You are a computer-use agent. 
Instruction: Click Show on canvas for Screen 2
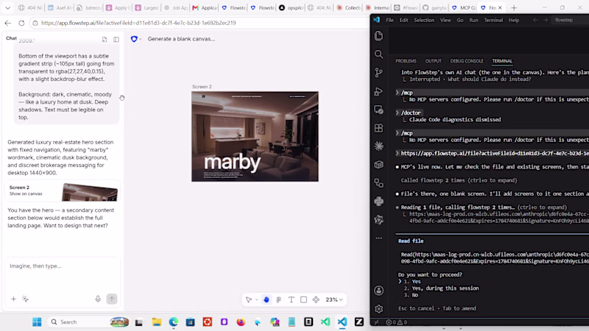tap(26, 193)
